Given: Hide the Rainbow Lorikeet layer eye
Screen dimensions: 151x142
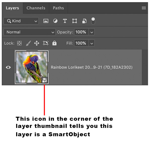Looking at the screenshot, I should point(8,67).
